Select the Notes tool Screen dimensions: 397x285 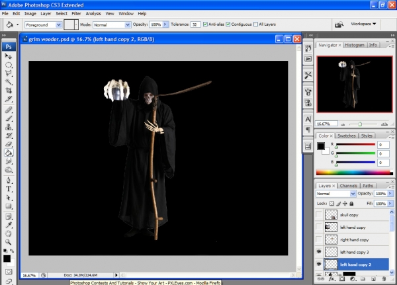(x=9, y=217)
